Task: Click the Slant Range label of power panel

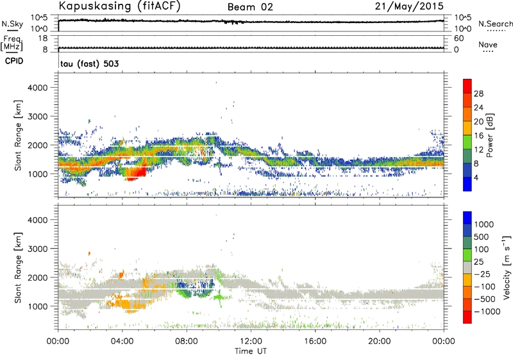Action: 18,135
